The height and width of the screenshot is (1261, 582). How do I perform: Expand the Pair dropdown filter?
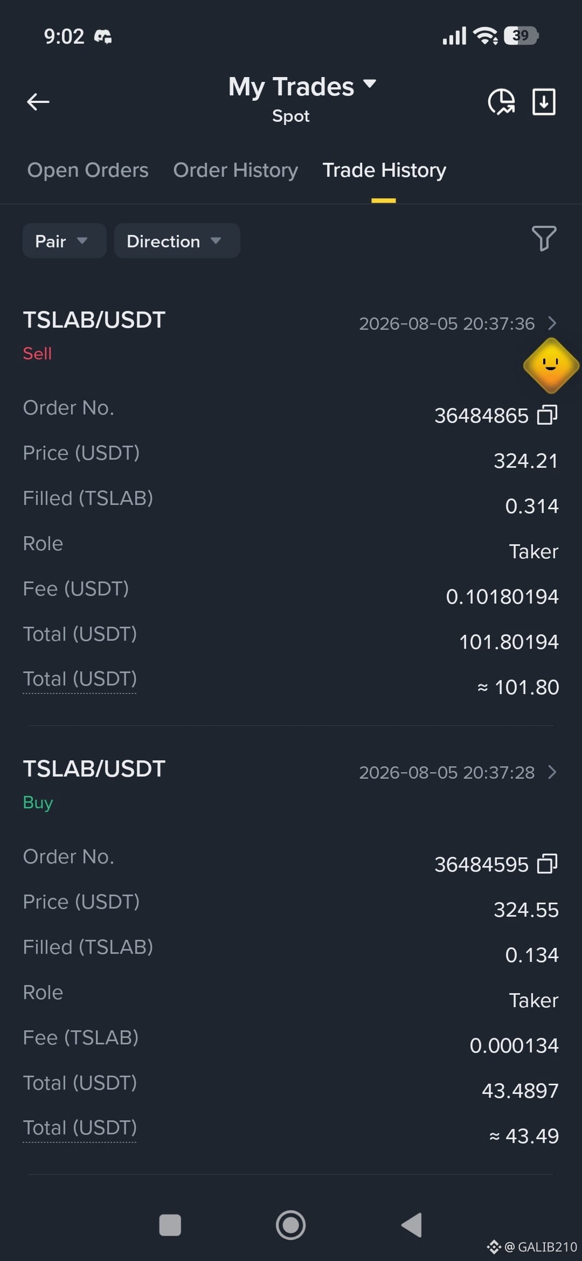point(64,240)
